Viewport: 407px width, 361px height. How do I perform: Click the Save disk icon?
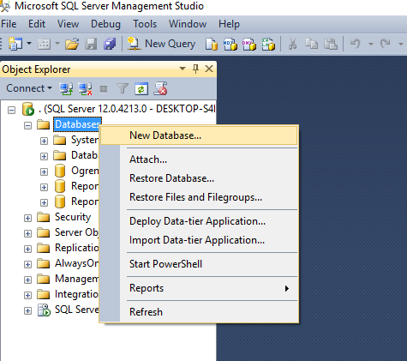91,44
